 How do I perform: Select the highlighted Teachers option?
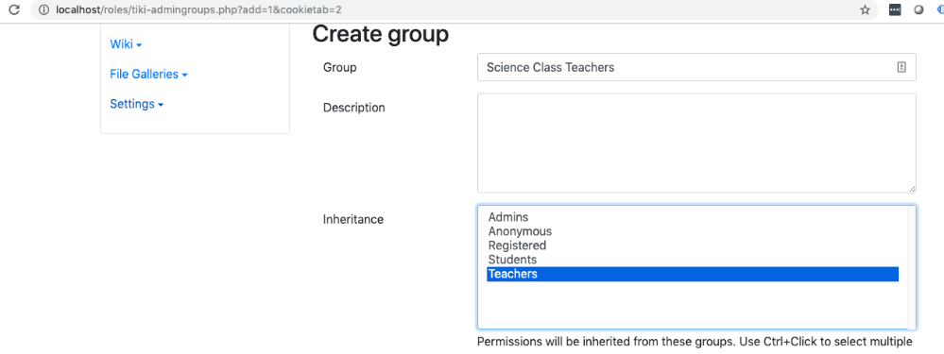[693, 274]
